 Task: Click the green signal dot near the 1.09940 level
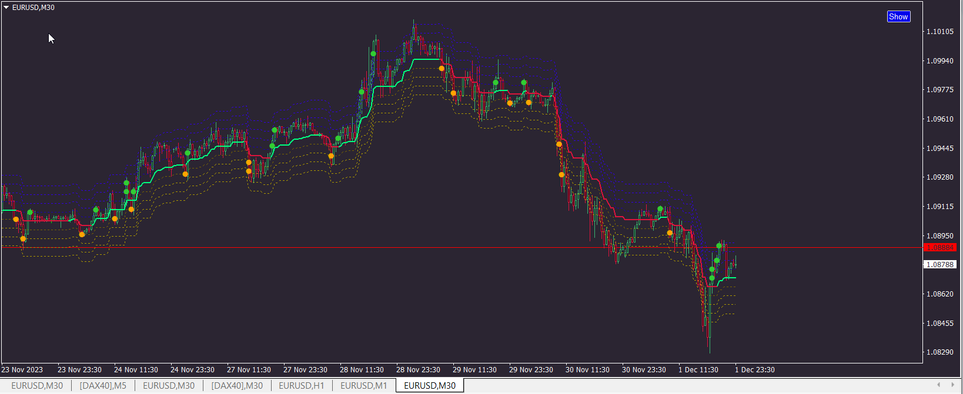[x=373, y=54]
